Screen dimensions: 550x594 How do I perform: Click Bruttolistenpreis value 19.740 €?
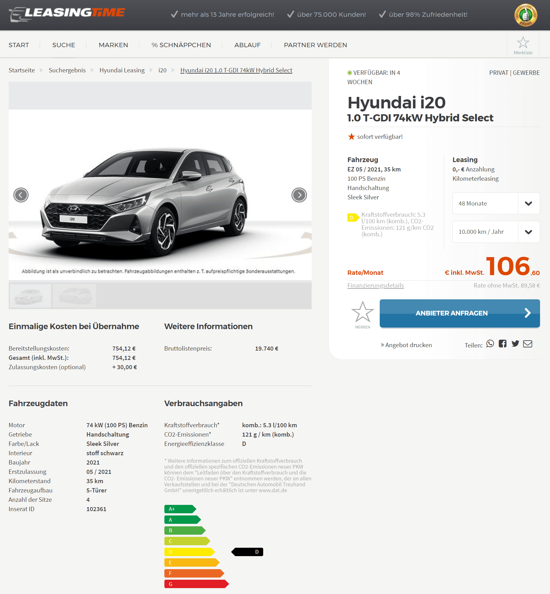267,348
